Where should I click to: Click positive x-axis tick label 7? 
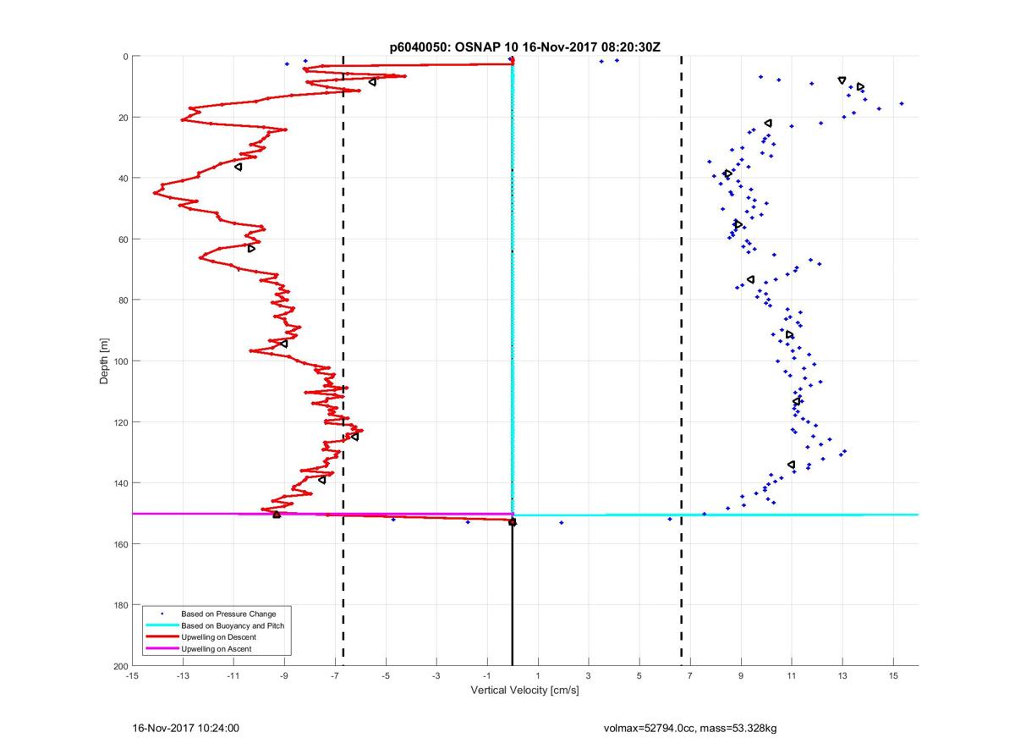690,675
